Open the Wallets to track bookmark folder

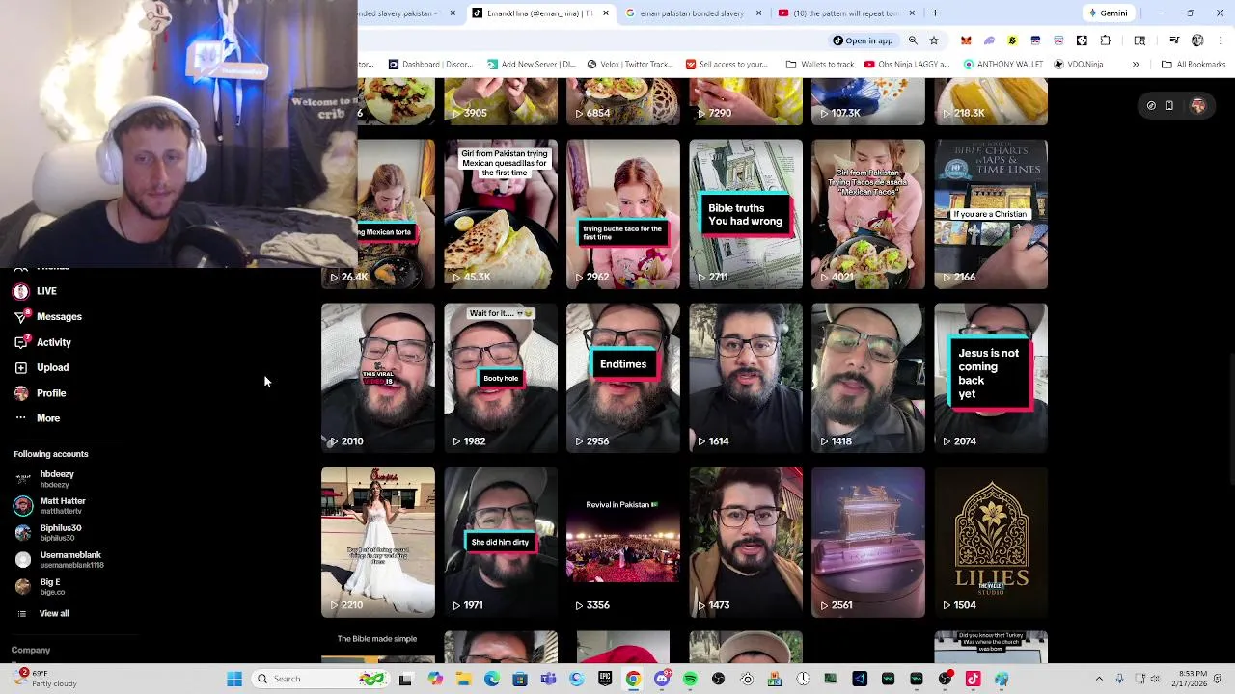[820, 65]
